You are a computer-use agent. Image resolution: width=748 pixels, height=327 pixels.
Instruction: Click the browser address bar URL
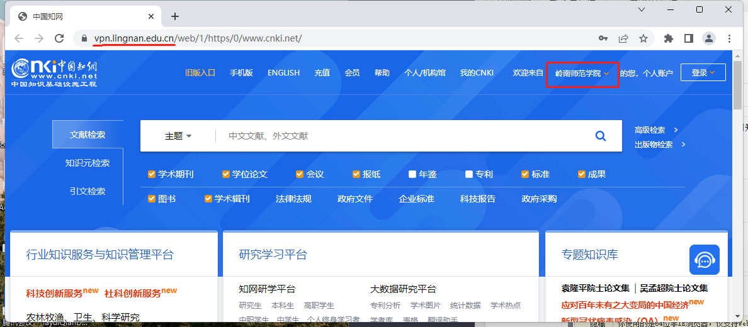coord(198,38)
